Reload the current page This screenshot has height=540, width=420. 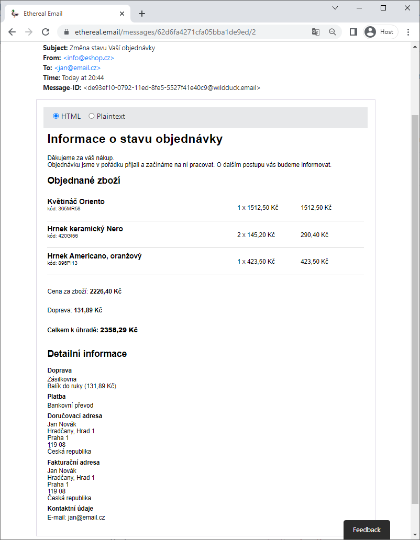(x=46, y=32)
